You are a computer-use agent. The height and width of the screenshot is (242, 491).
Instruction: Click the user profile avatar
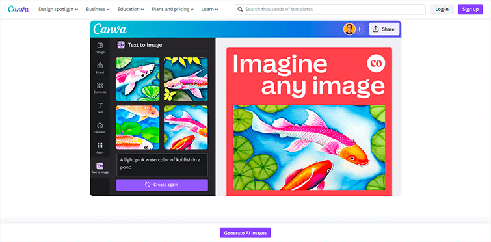349,29
